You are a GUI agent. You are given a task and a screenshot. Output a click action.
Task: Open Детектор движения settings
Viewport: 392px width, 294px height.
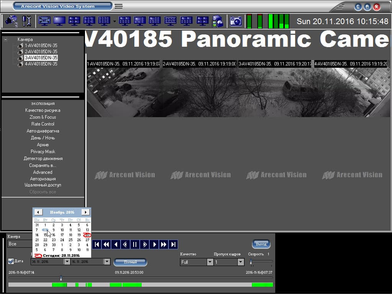pyautogui.click(x=43, y=158)
